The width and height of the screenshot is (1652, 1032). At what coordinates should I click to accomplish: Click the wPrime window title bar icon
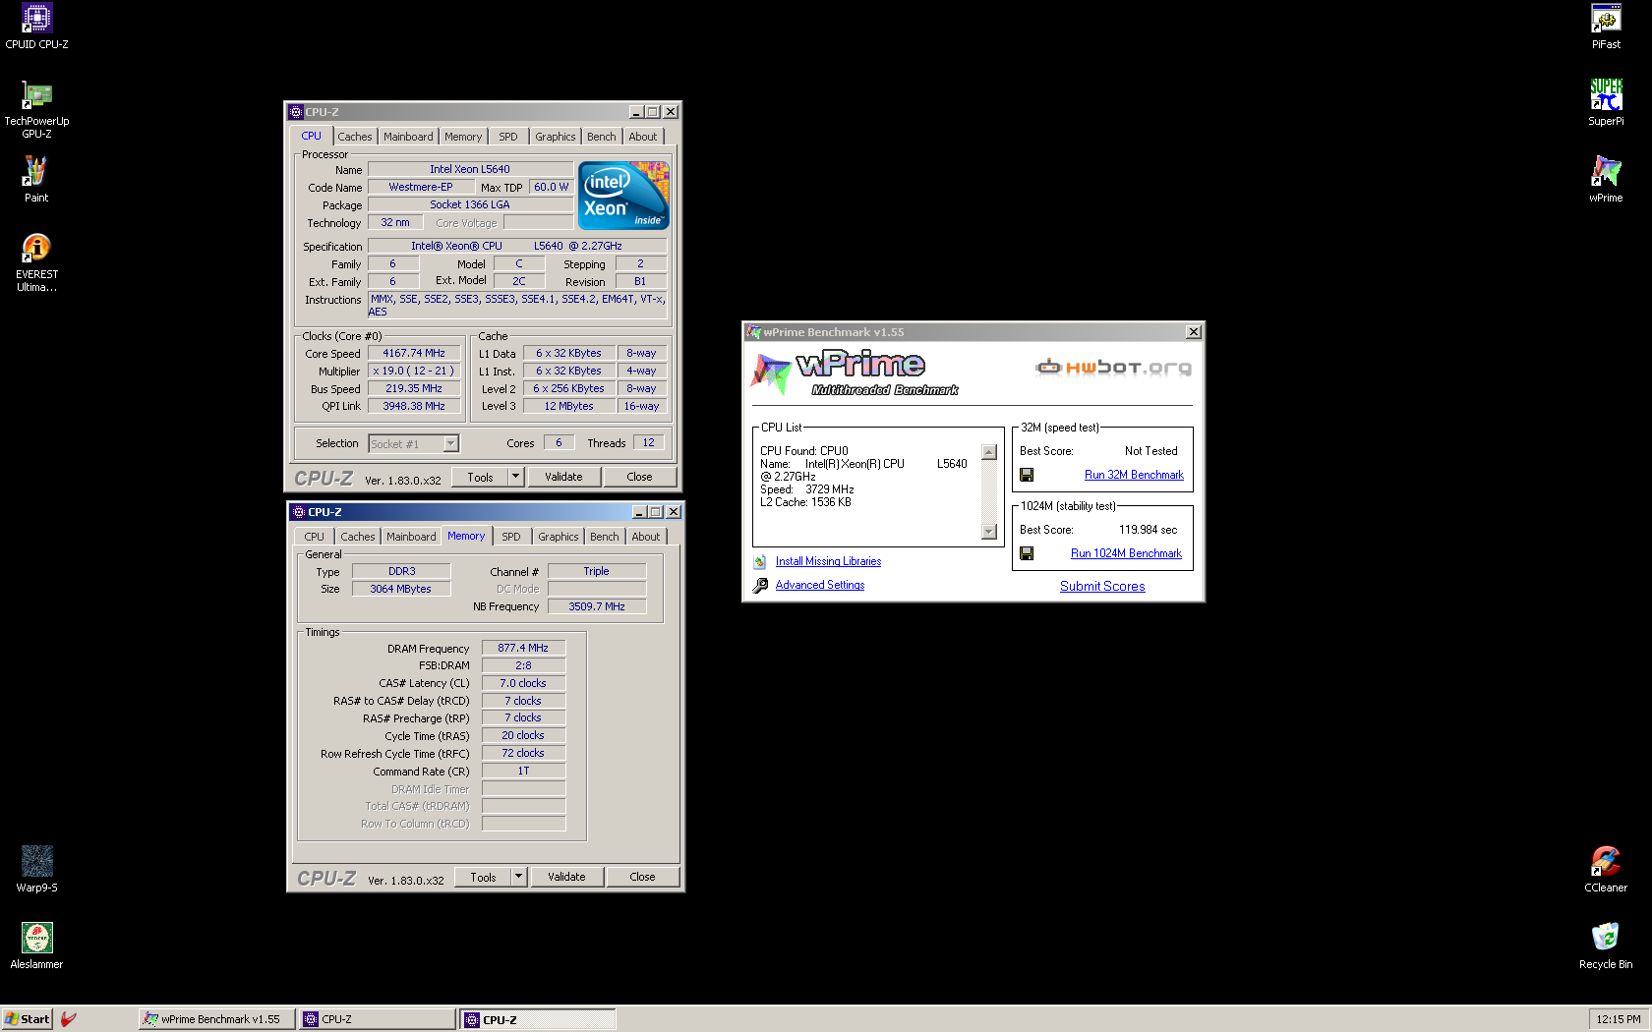(x=754, y=332)
